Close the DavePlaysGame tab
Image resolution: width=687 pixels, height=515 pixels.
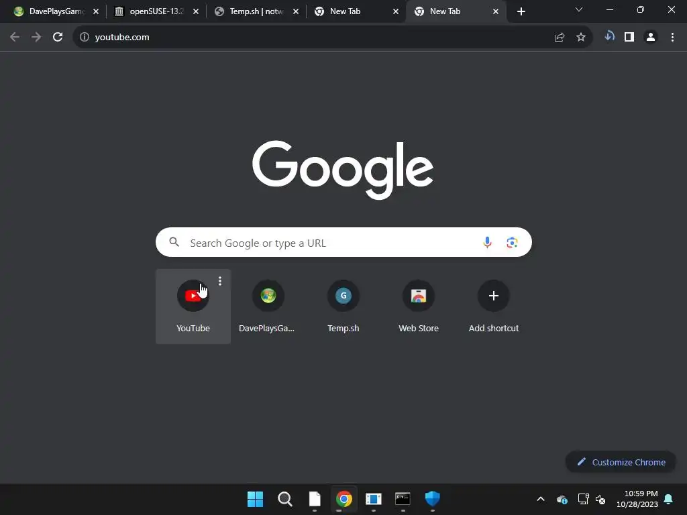(96, 11)
